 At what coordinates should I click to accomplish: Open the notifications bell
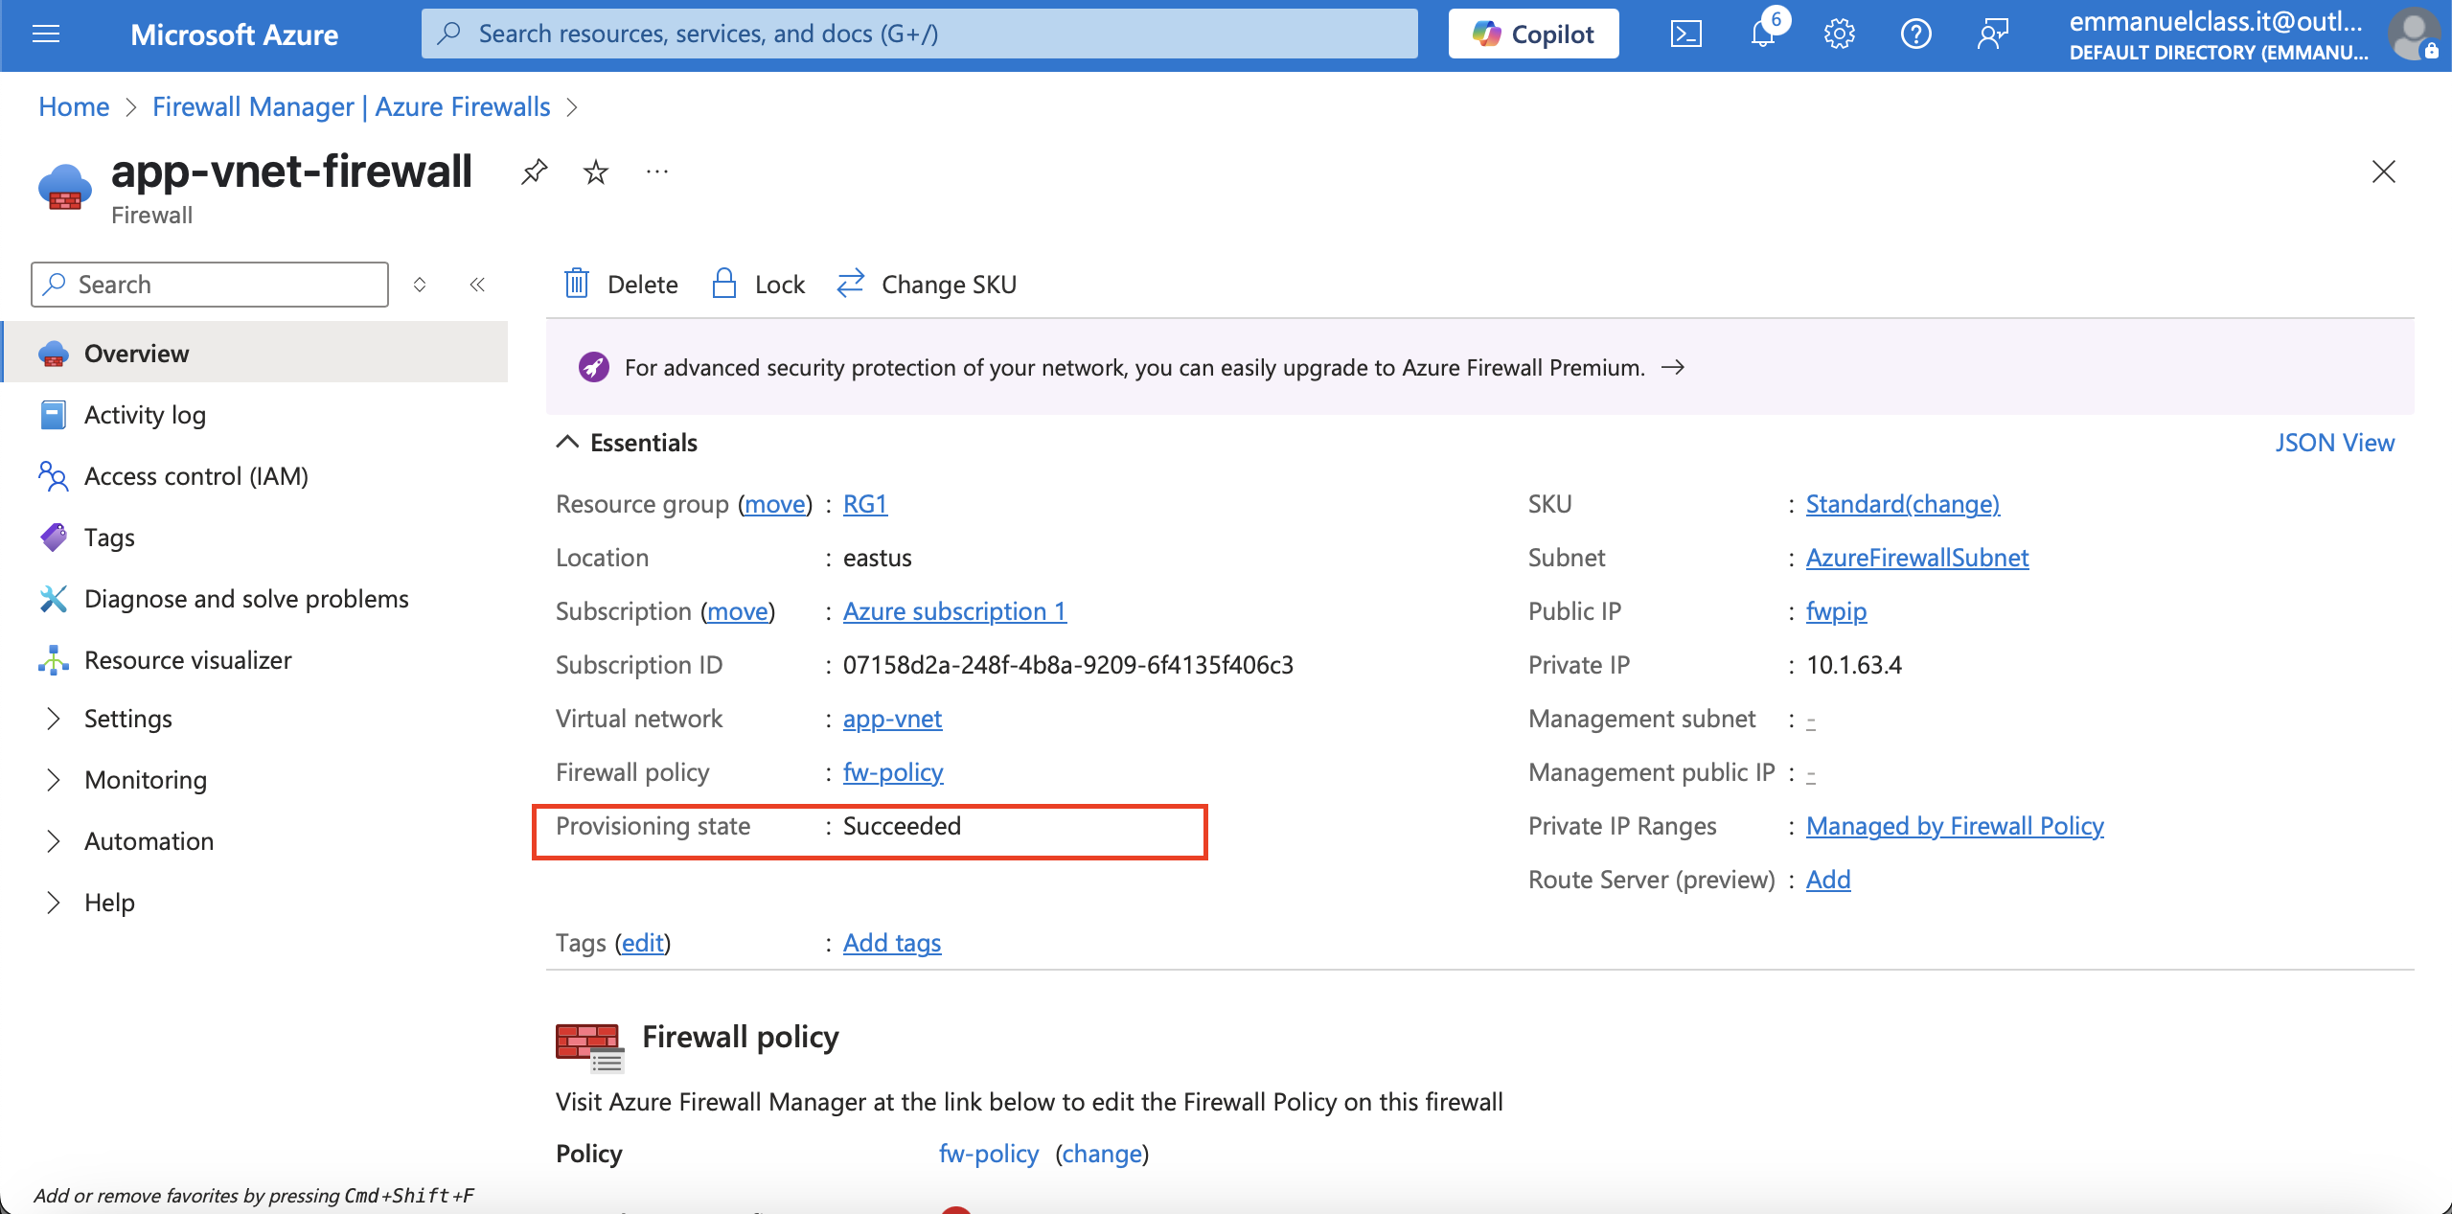coord(1762,34)
